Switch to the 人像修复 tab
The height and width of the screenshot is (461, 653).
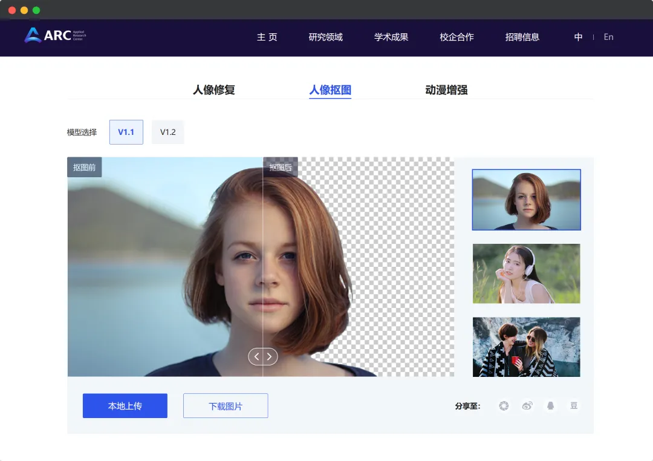pyautogui.click(x=213, y=90)
